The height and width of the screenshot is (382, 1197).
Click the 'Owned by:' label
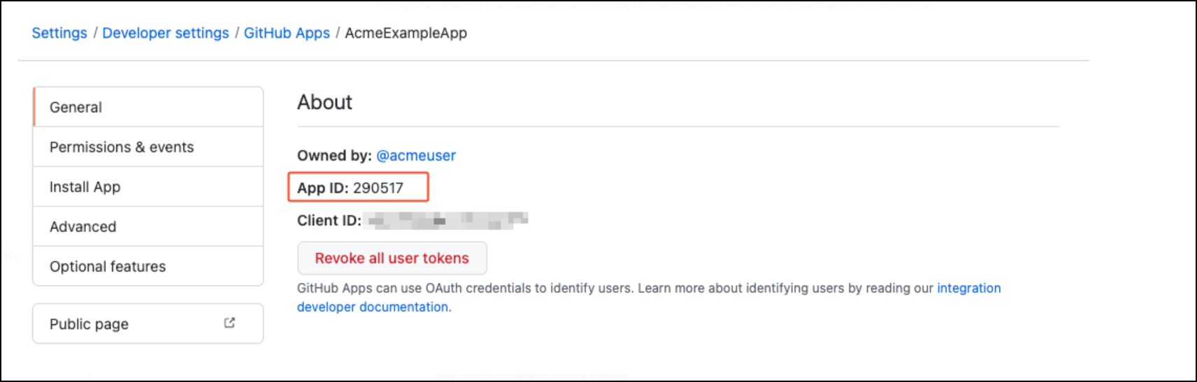tap(334, 156)
